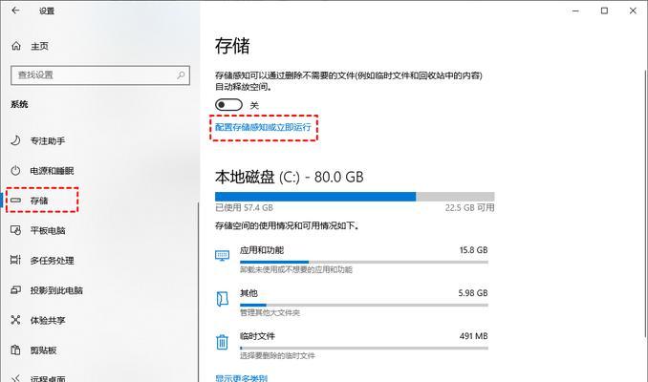The image size is (648, 382).
Task: Open the 平板电脑 settings page
Action: 48,230
